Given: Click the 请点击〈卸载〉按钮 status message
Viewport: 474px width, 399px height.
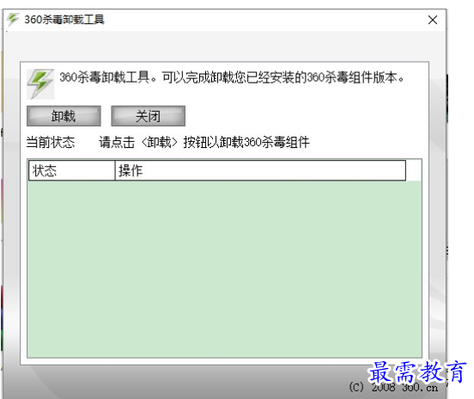Looking at the screenshot, I should [204, 142].
